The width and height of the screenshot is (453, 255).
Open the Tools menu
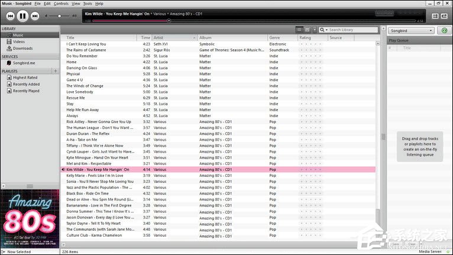[88, 4]
